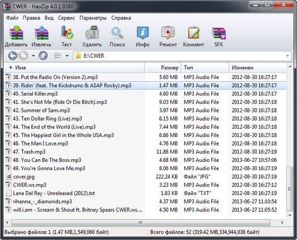Expand the view mode dropdown

click(x=67, y=56)
